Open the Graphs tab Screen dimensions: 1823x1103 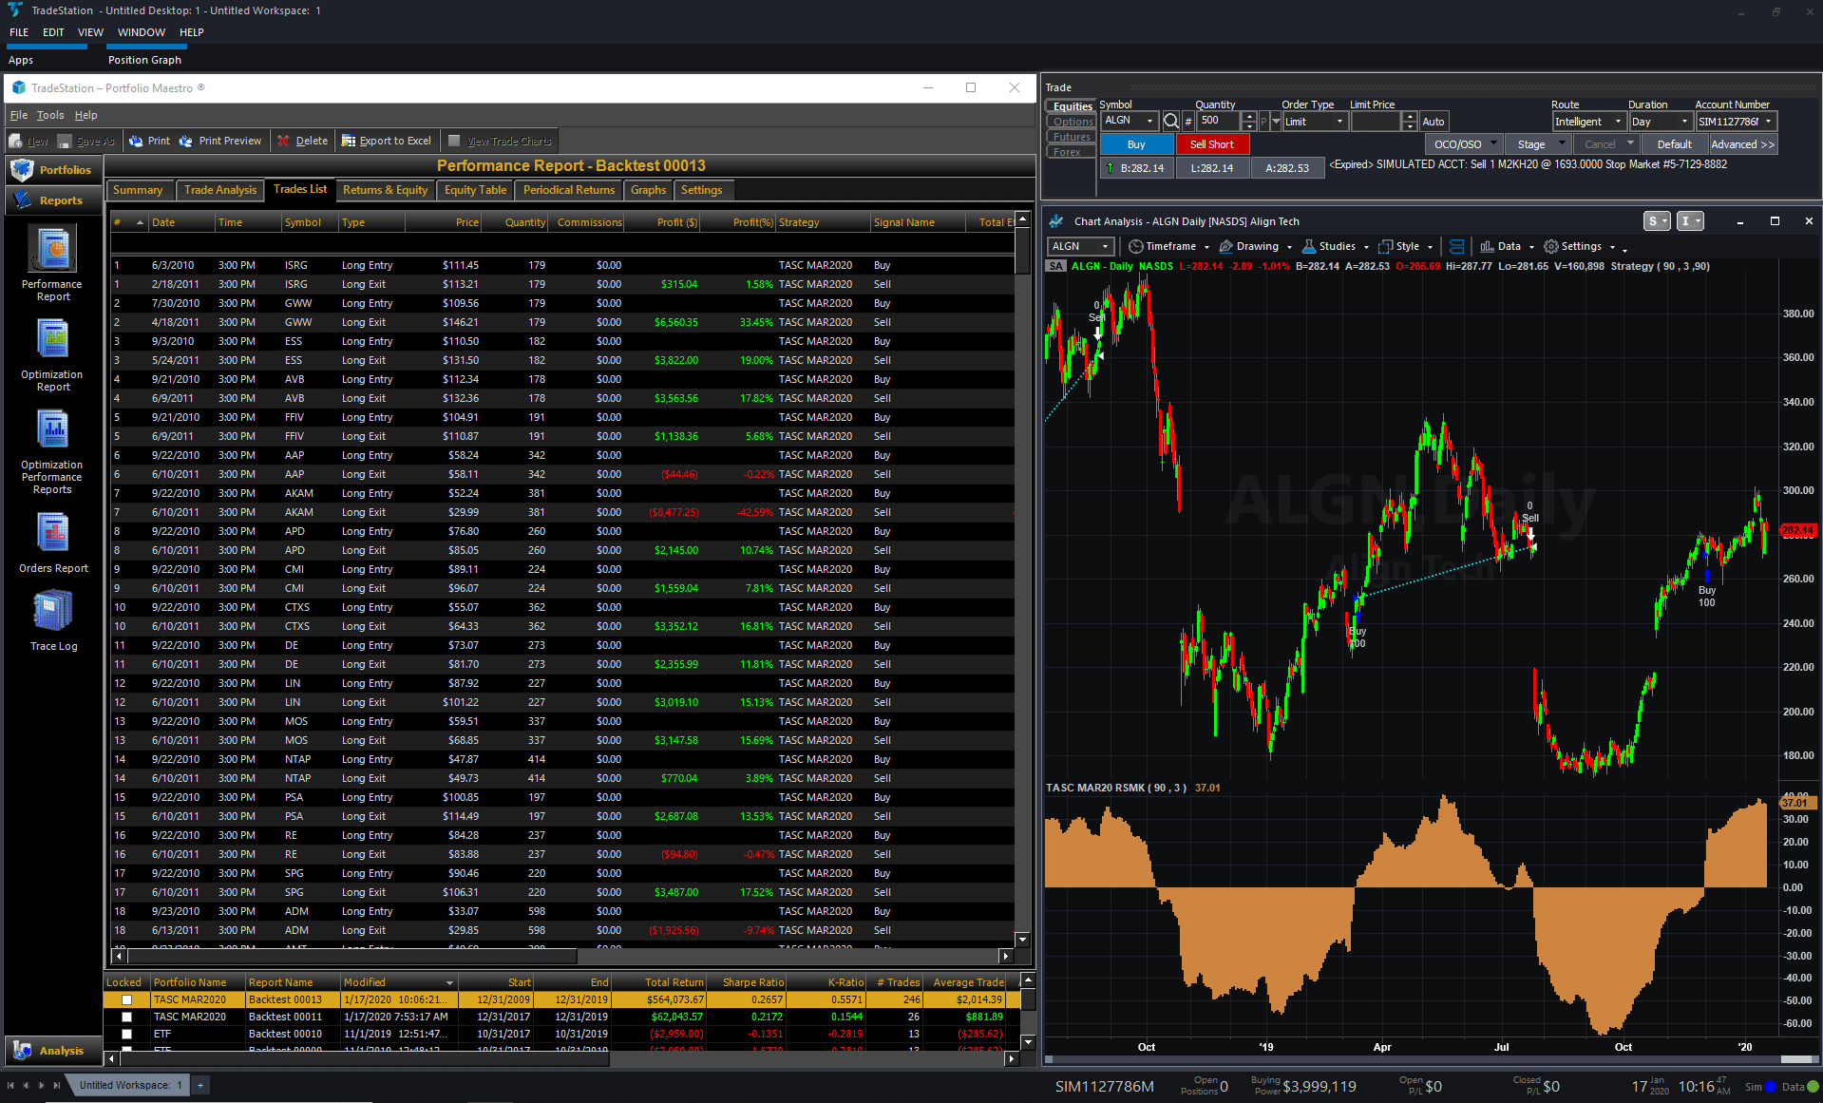(x=648, y=190)
